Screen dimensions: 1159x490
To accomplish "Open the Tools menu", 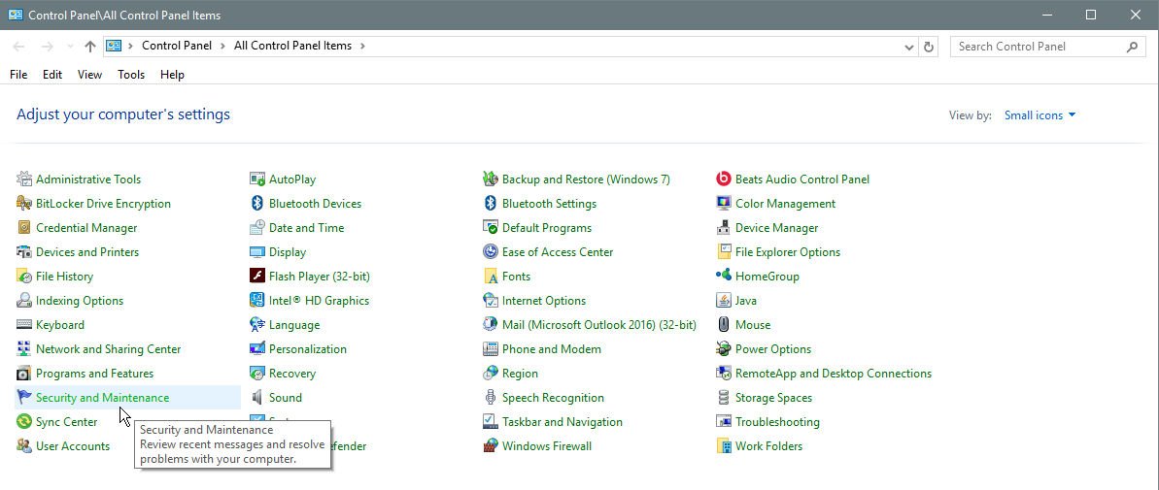I will [131, 75].
